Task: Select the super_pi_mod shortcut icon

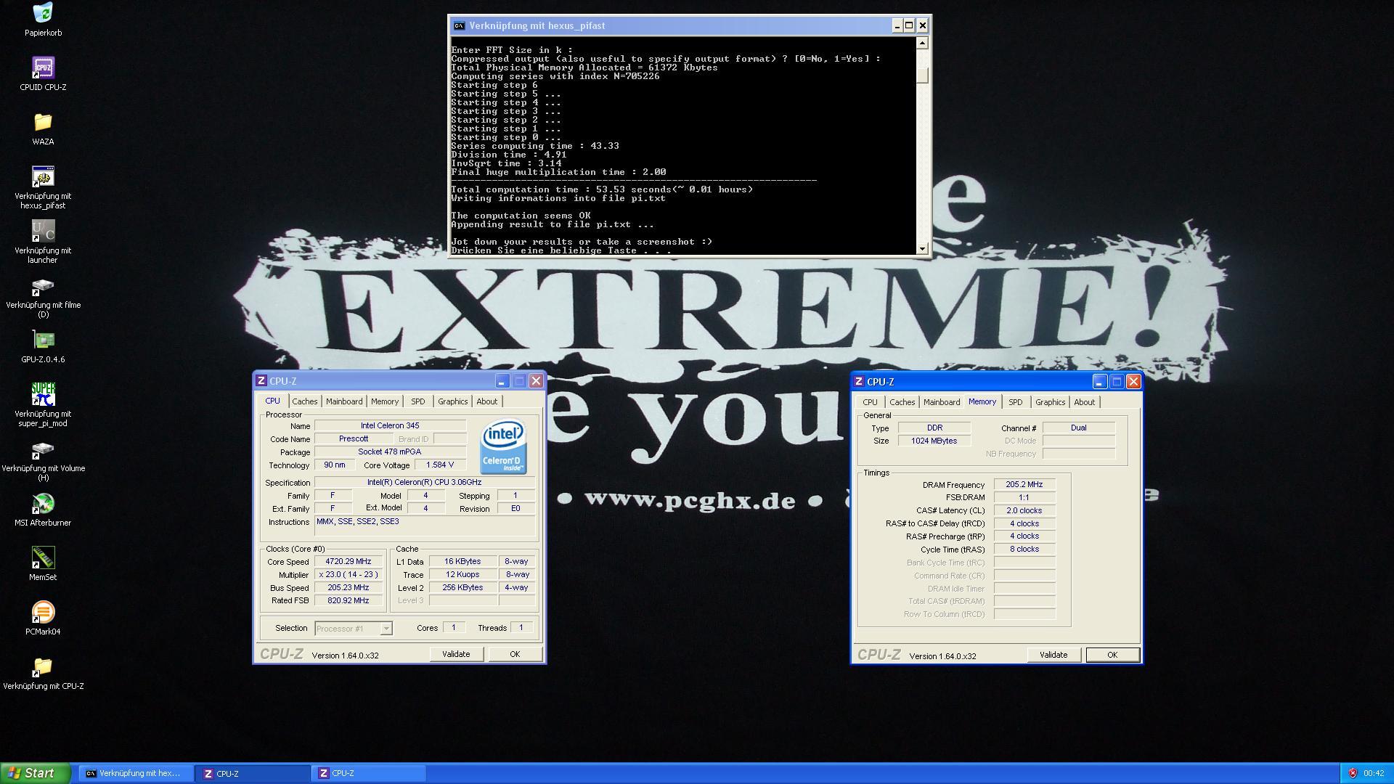Action: click(43, 394)
